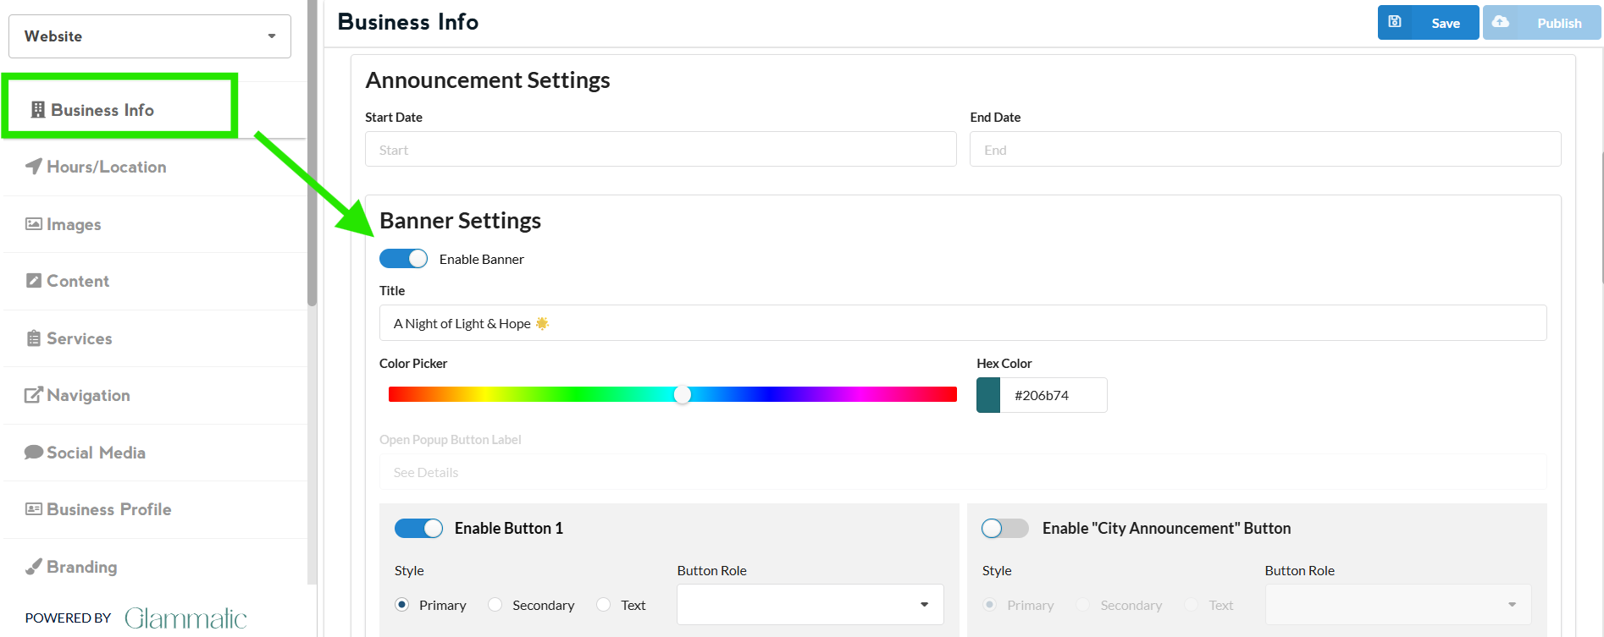Click the Services clipboard icon
Screen dimensions: 1604x637
tap(34, 338)
